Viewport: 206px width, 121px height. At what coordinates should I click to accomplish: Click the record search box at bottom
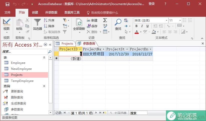[139, 113]
